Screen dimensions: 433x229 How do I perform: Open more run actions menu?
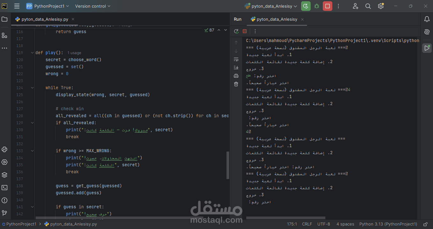(x=338, y=6)
